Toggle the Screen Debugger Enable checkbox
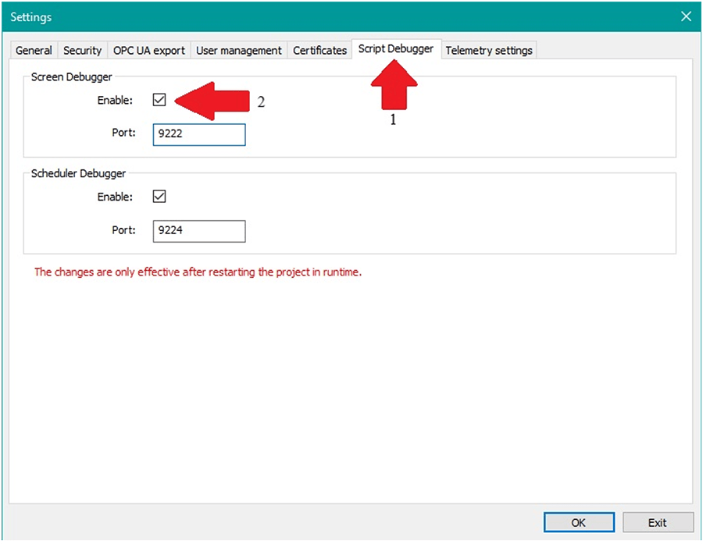Viewport: 703px width, 544px height. click(x=159, y=99)
